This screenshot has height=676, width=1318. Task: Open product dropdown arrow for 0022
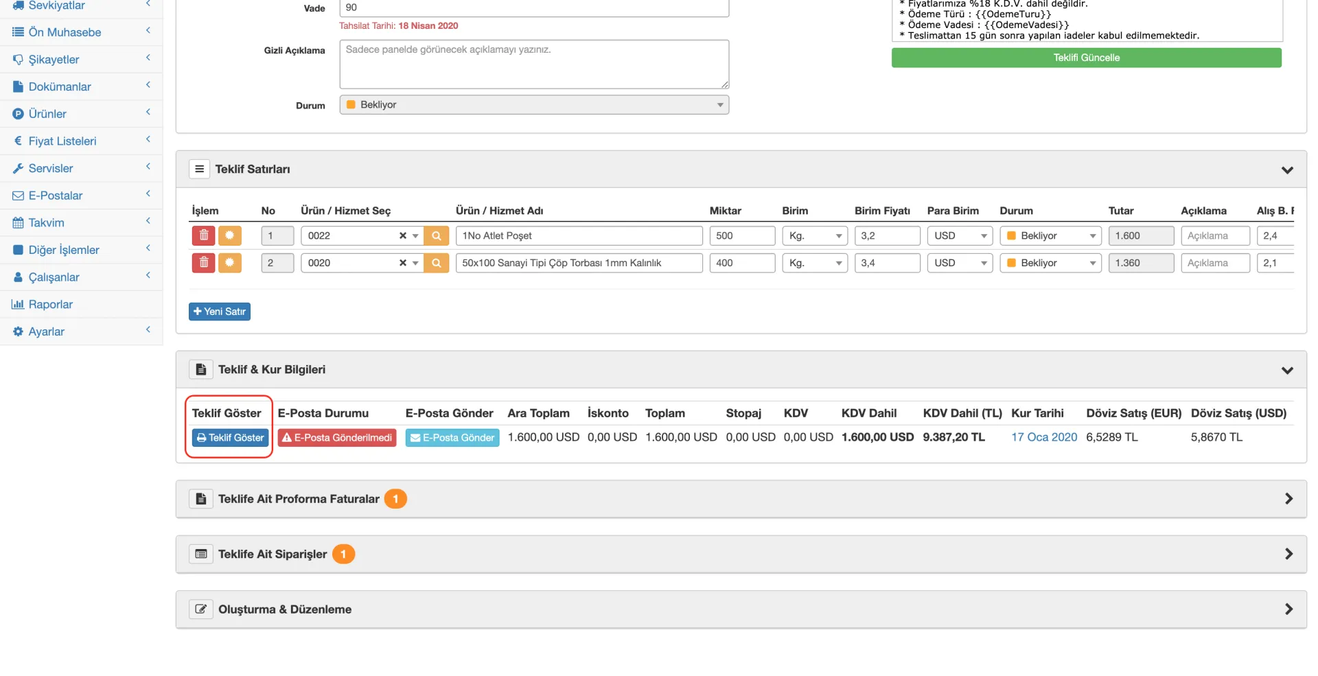[415, 235]
